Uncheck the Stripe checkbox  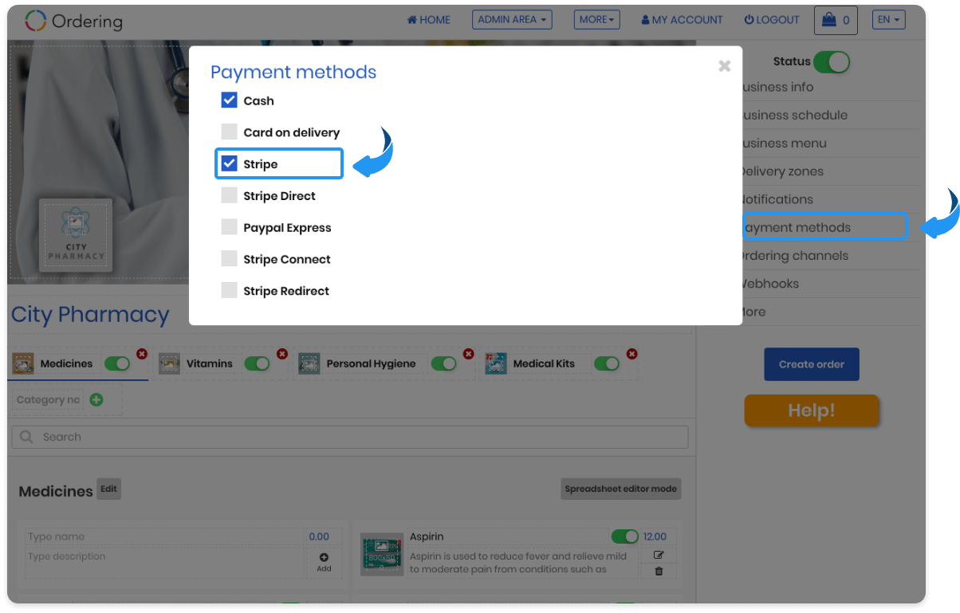(230, 163)
